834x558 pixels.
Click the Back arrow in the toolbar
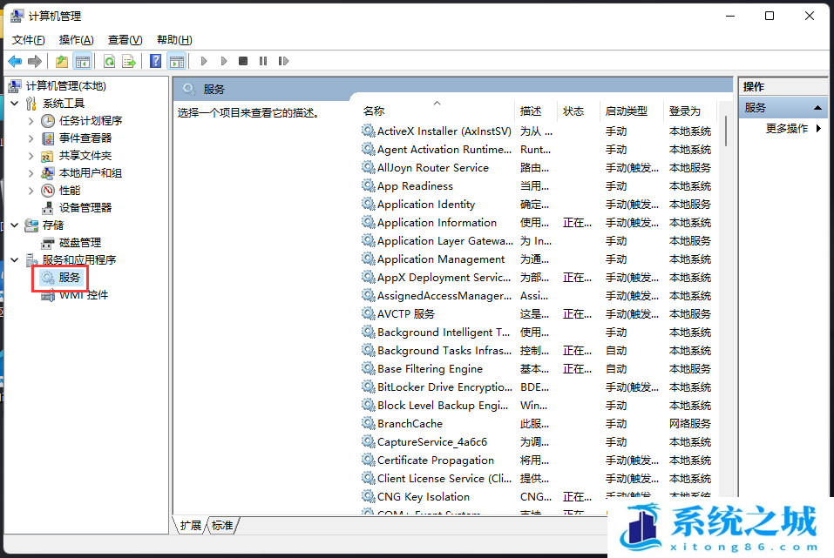click(x=15, y=61)
